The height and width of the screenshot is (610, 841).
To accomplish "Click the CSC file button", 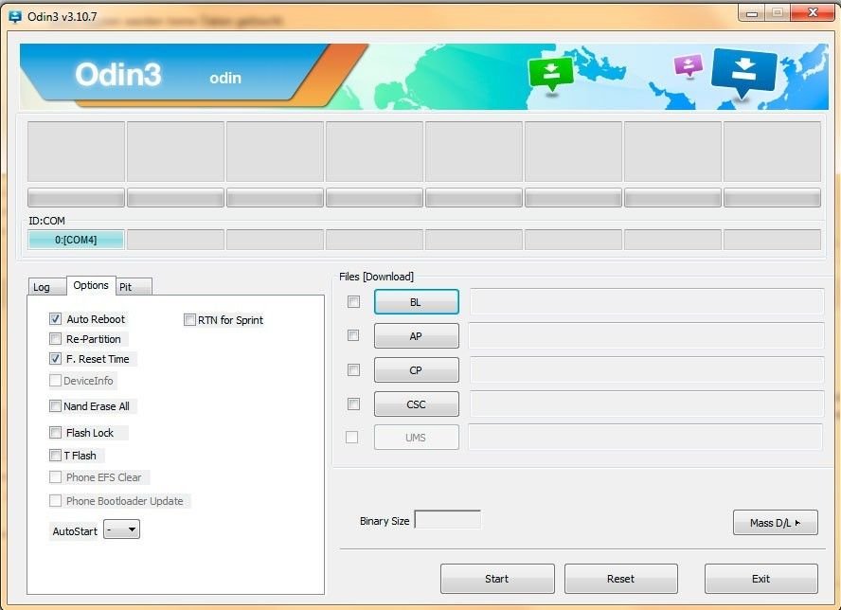I will (416, 404).
